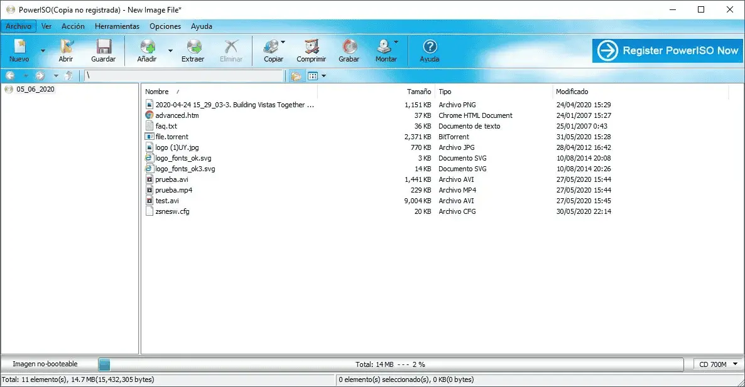
Task: Open the Herramientas menu
Action: click(x=117, y=26)
